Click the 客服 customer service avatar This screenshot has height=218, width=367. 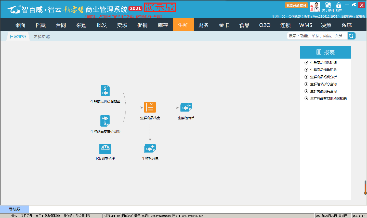click(x=315, y=7)
